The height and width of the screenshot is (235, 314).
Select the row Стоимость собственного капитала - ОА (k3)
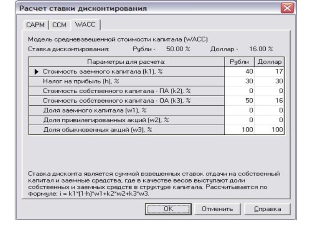pyautogui.click(x=126, y=101)
